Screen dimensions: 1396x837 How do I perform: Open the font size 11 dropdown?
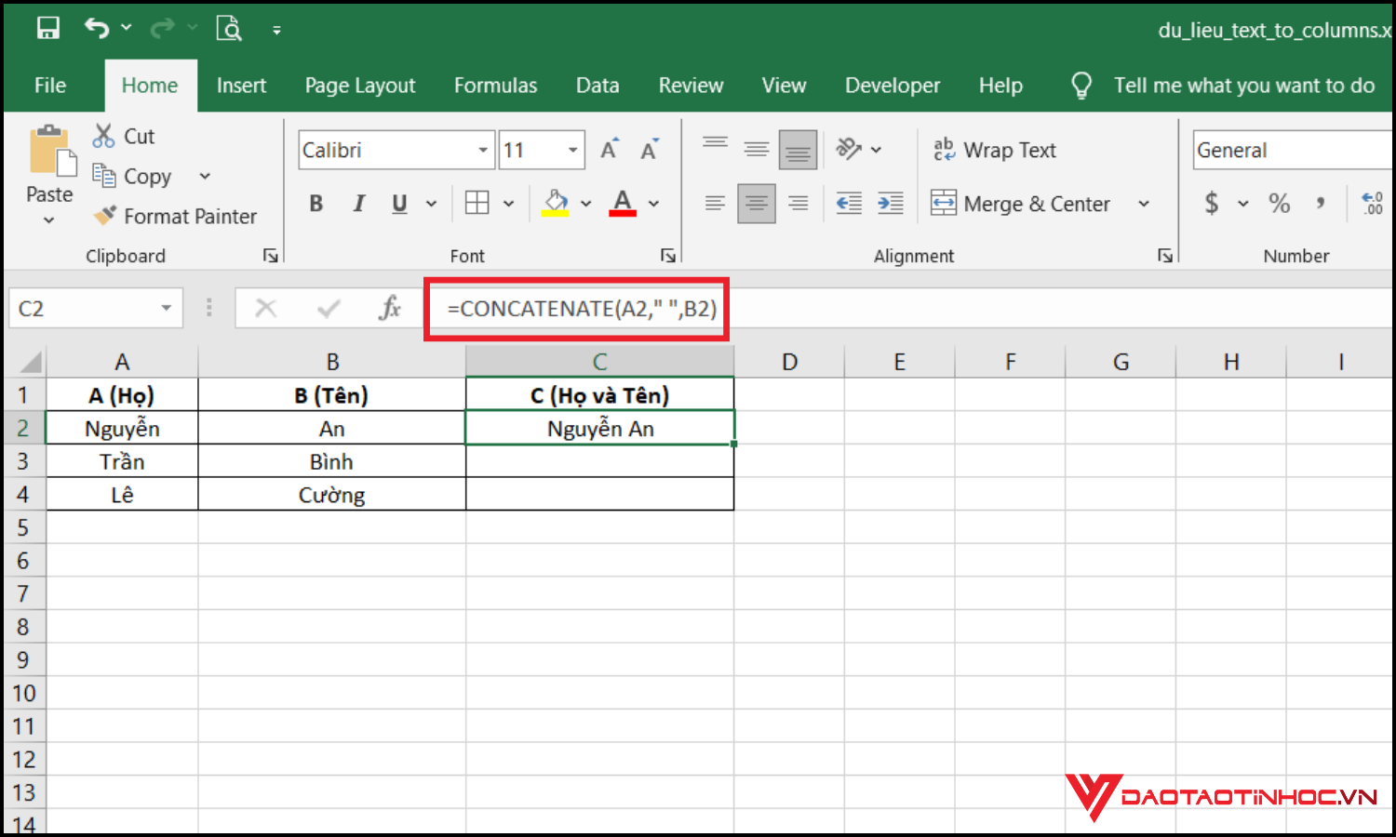point(572,150)
